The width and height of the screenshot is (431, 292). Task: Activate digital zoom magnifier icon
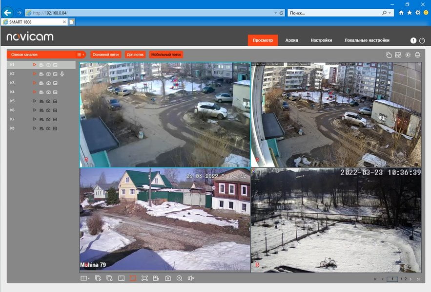[x=179, y=278]
